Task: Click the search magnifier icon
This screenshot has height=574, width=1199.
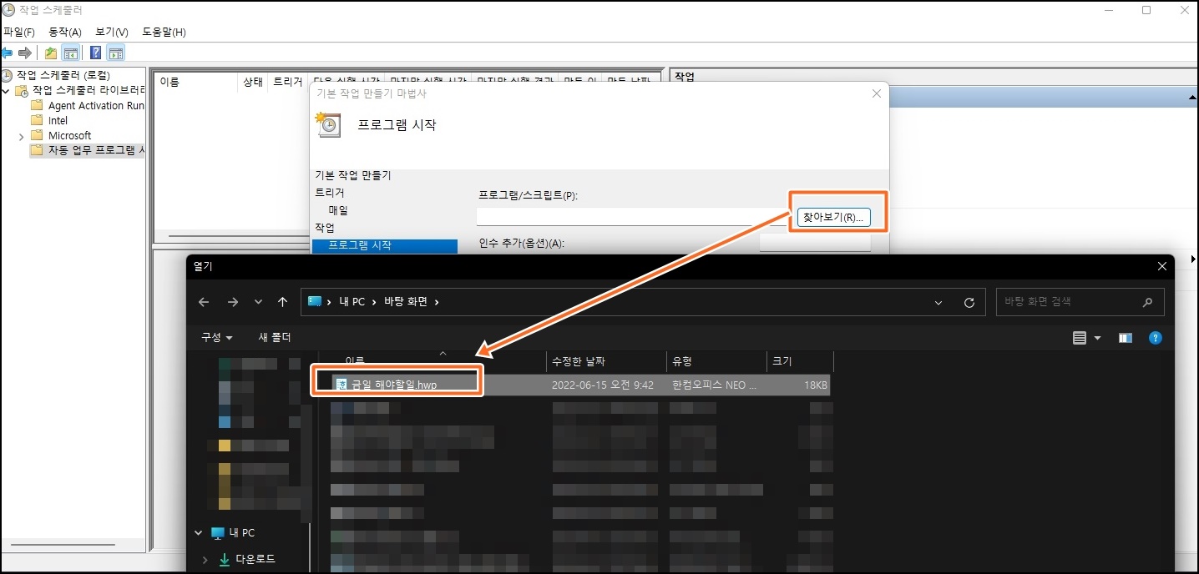Action: click(x=1148, y=302)
